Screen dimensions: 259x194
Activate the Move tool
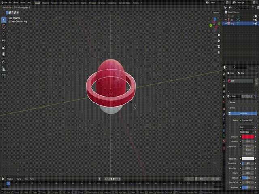tap(4, 34)
